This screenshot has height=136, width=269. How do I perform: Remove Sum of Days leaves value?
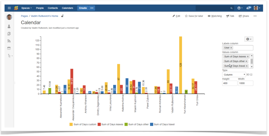[x=248, y=56]
